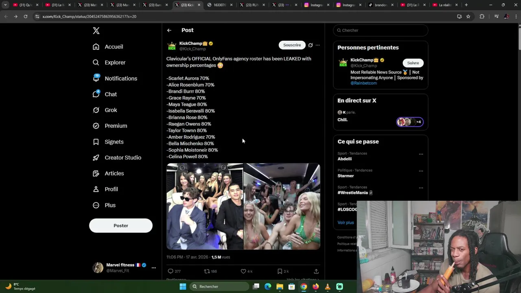Click the repost icon showing 186
This screenshot has width=521, height=293.
click(207, 271)
